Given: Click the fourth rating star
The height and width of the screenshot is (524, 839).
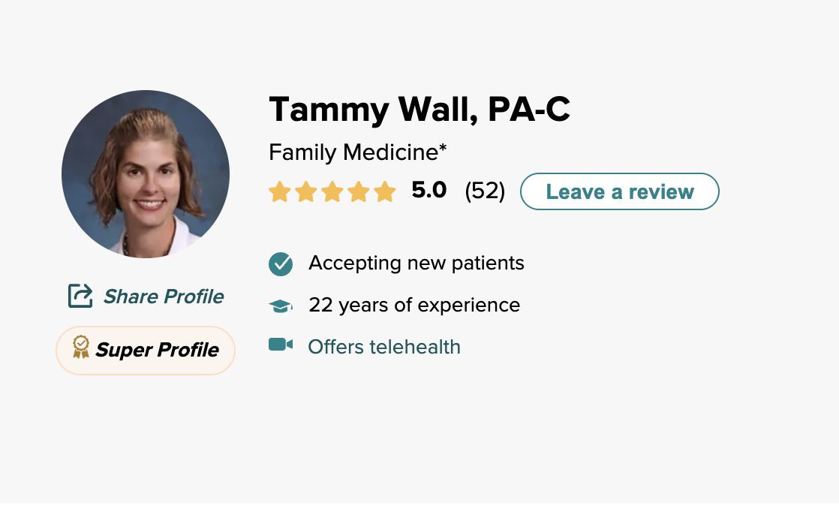Looking at the screenshot, I should [359, 191].
